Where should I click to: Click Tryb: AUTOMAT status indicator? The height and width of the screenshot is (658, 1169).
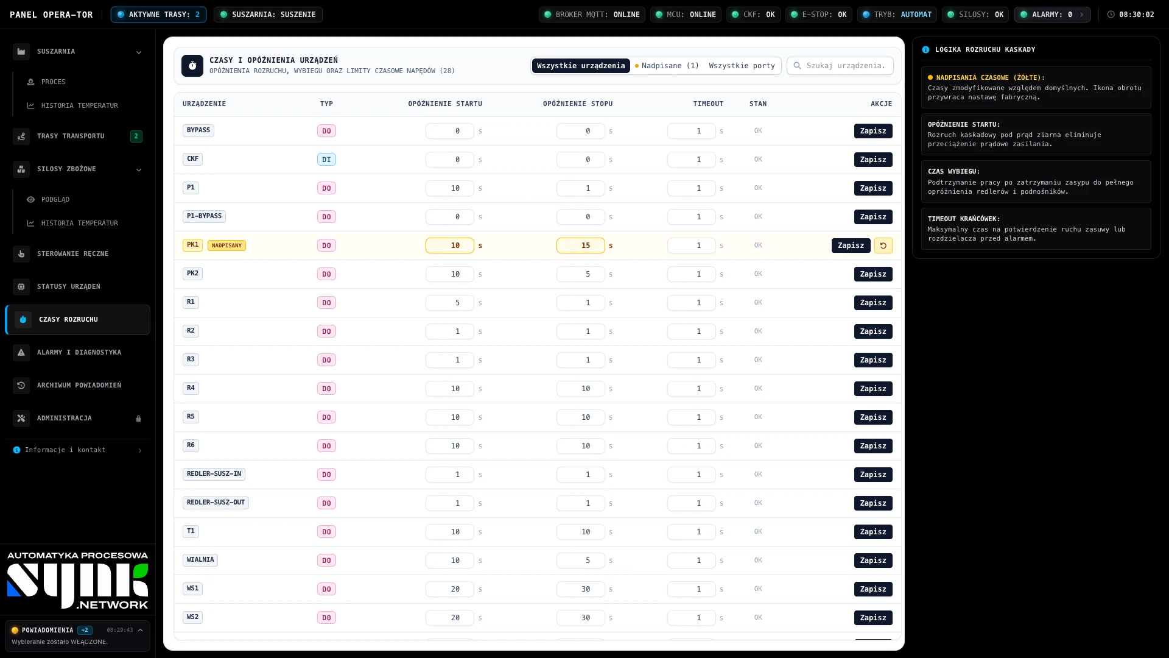coord(897,15)
